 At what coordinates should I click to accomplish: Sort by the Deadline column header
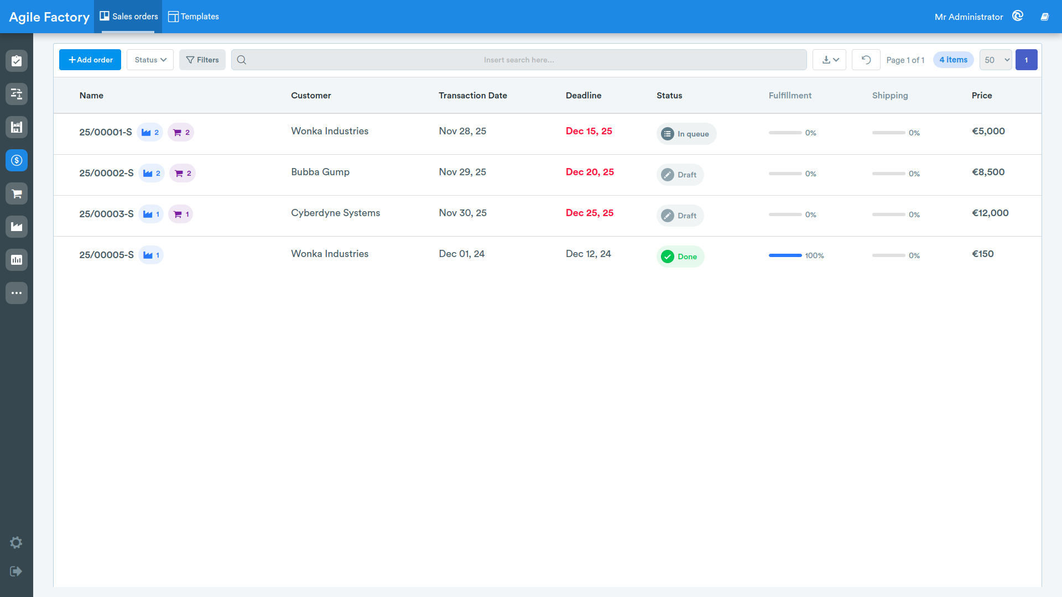[584, 95]
